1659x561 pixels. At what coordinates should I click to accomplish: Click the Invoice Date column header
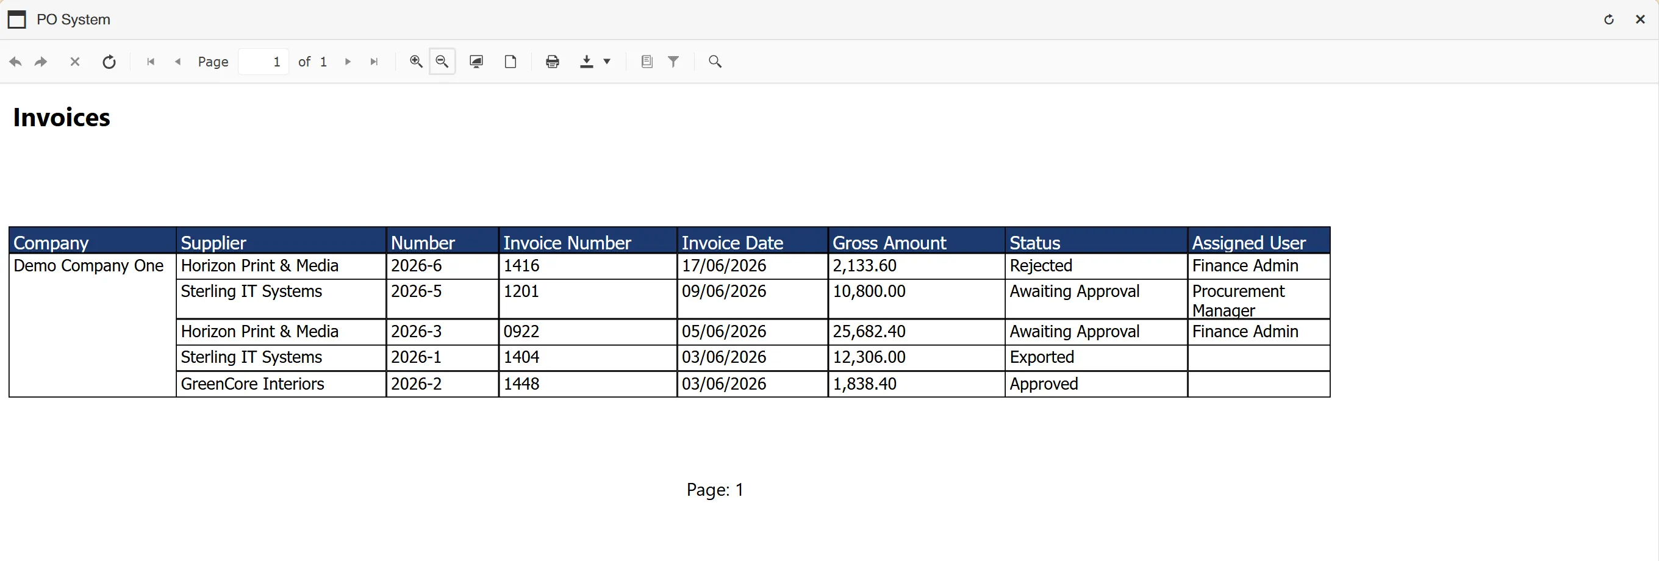tap(752, 240)
